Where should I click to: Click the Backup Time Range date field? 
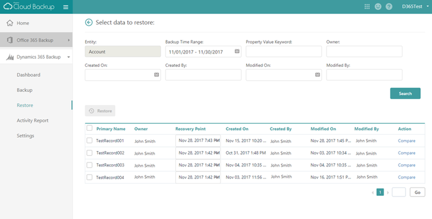203,51
